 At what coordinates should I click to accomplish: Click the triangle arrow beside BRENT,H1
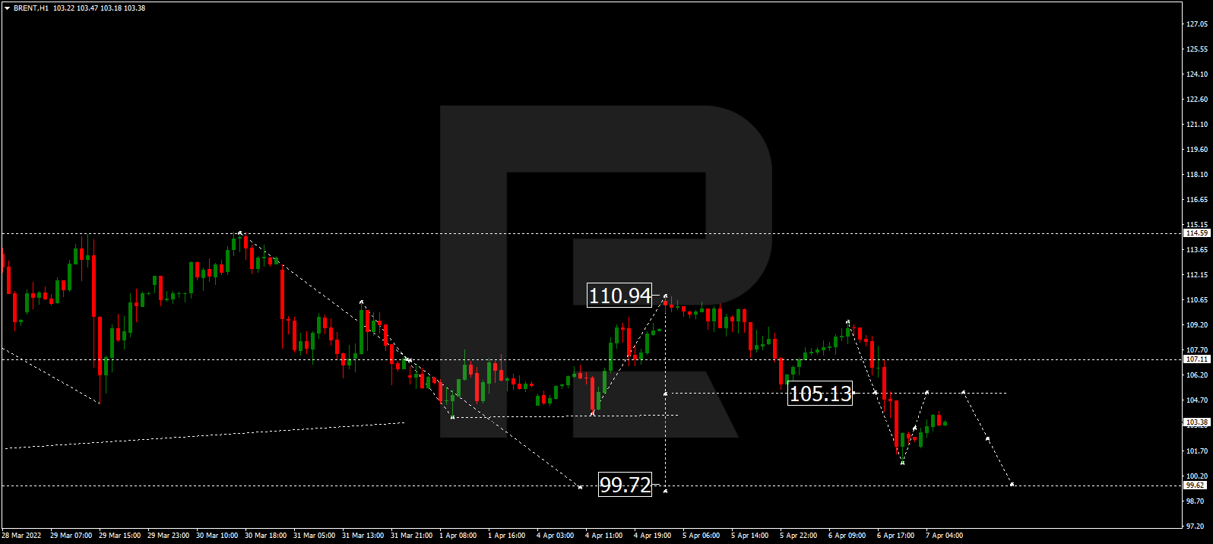tap(7, 8)
